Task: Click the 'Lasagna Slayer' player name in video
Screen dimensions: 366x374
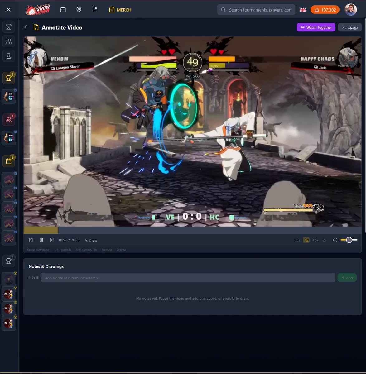Action: (x=68, y=67)
